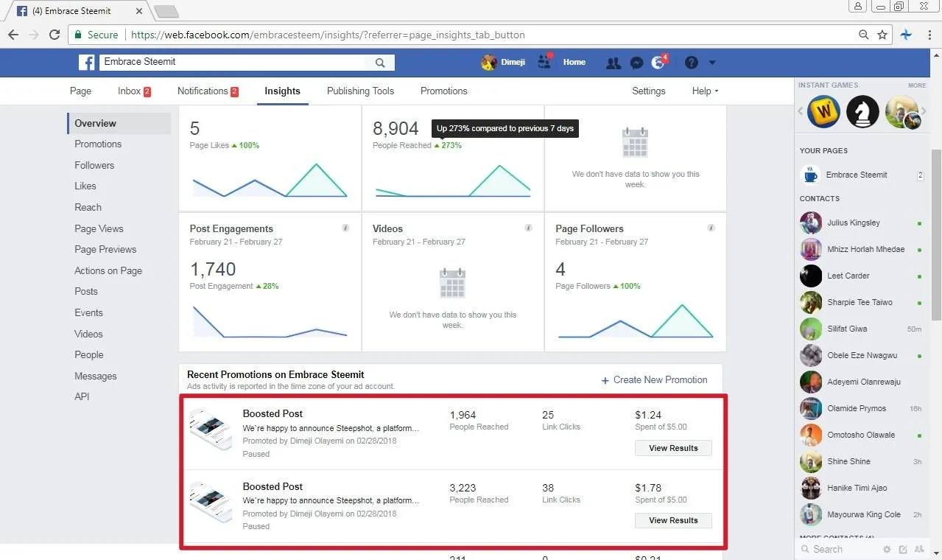The width and height of the screenshot is (942, 560).
Task: Open the Messenger icon in top bar
Action: tap(637, 63)
